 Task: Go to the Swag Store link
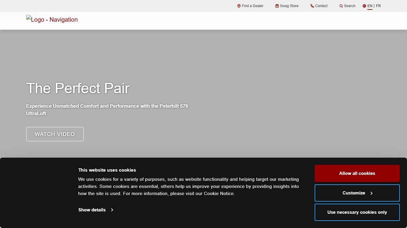(x=289, y=6)
